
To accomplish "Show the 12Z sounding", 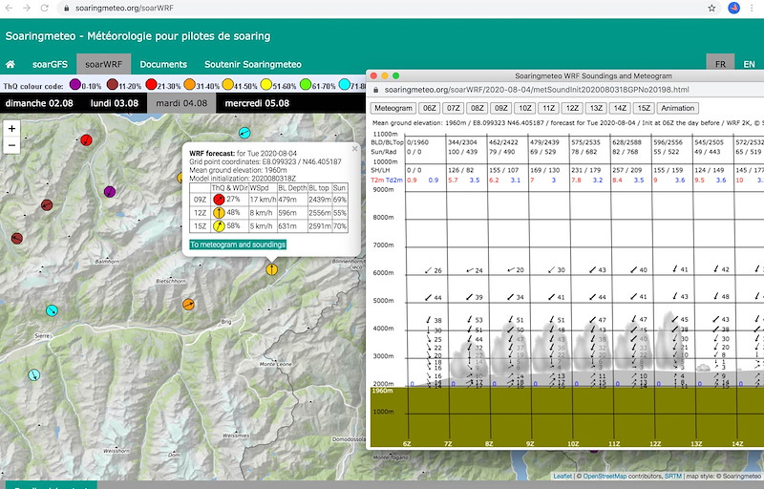I will (x=572, y=108).
